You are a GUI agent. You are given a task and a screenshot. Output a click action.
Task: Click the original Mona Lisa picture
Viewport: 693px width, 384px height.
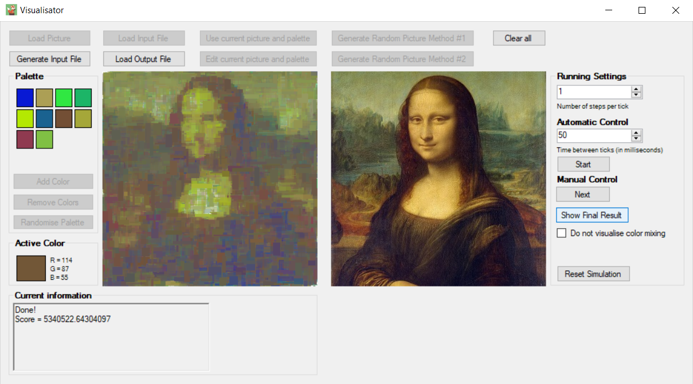click(438, 179)
